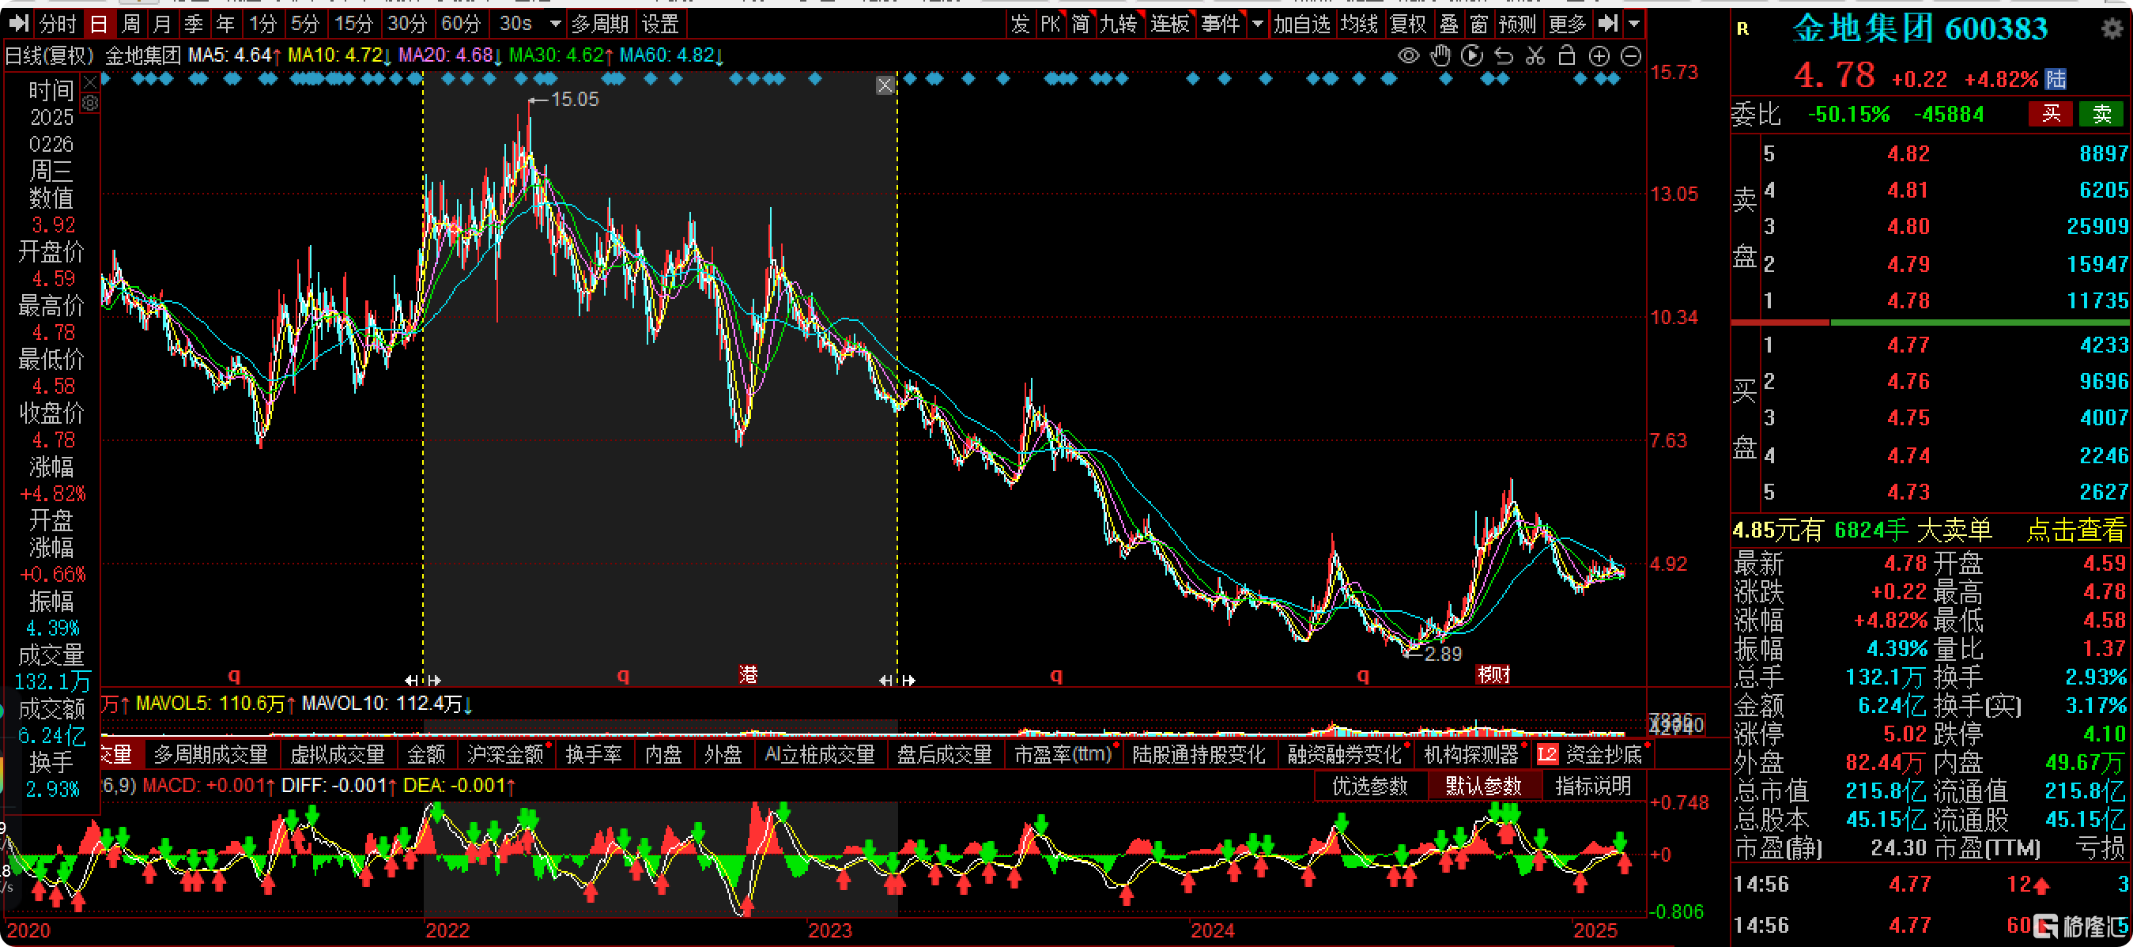Screen dimensions: 2133x947
Task: Open the 市盈率(ttm) indicator tab
Action: coord(1063,754)
